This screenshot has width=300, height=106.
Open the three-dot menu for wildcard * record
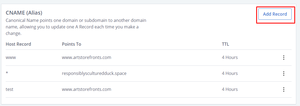(284, 74)
